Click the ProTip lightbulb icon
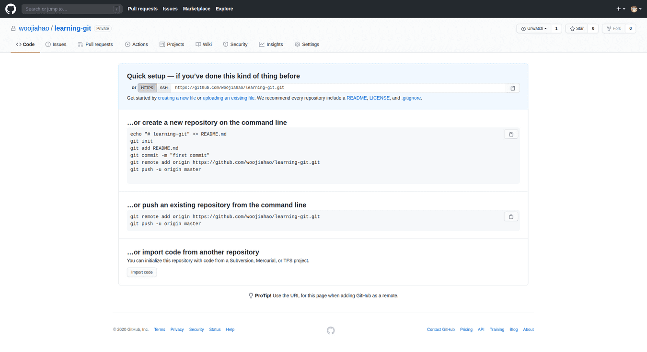 [251, 295]
